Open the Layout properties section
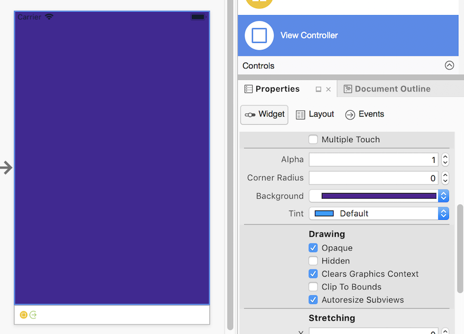 315,114
